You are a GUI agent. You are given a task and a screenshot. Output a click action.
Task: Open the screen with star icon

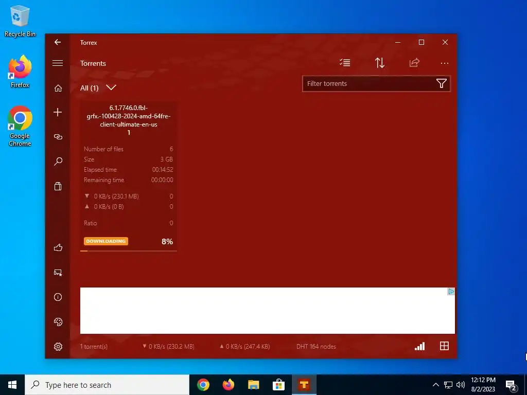tap(58, 273)
